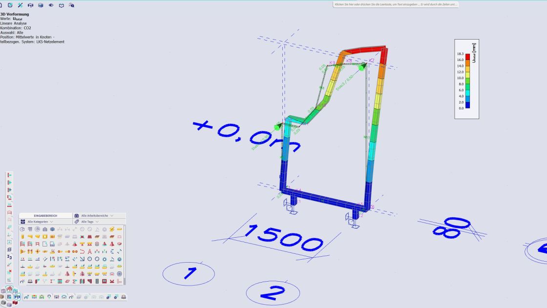This screenshot has width=547, height=308.
Task: Click the crossed tools icon in top toolbar
Action: [20, 5]
